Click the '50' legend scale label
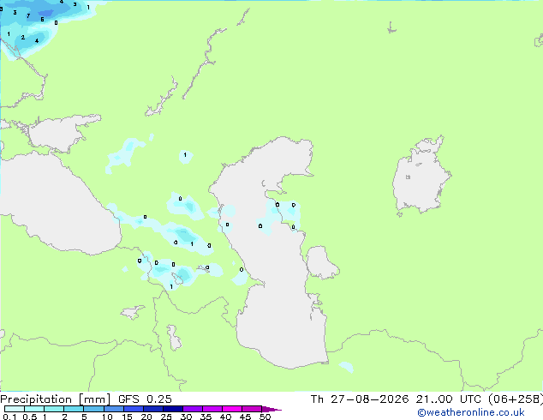This screenshot has width=543, height=420. pos(265,417)
